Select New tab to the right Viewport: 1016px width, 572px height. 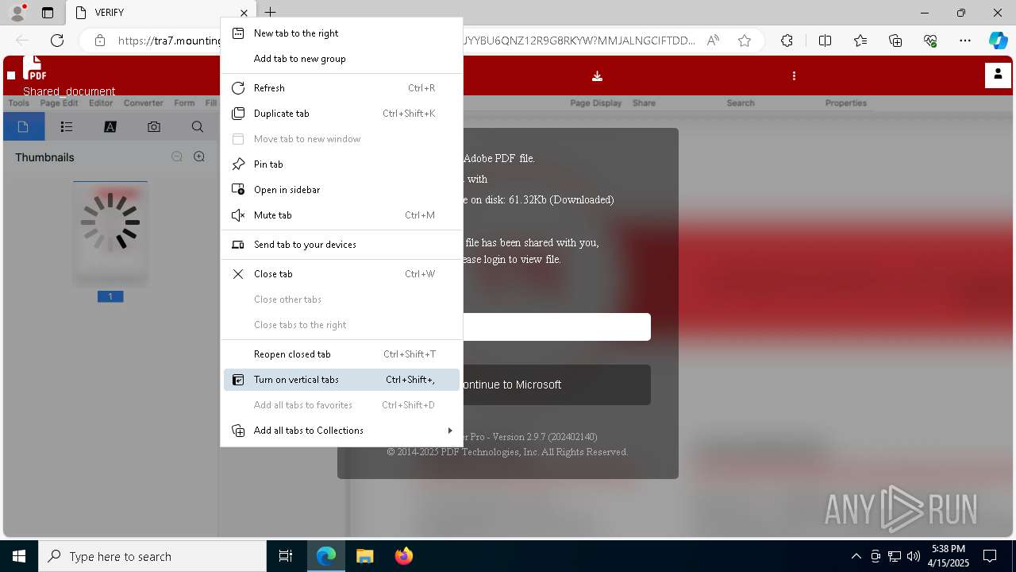341,33
